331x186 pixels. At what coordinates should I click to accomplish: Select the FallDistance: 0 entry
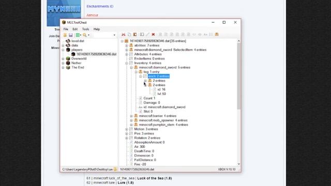point(145,160)
